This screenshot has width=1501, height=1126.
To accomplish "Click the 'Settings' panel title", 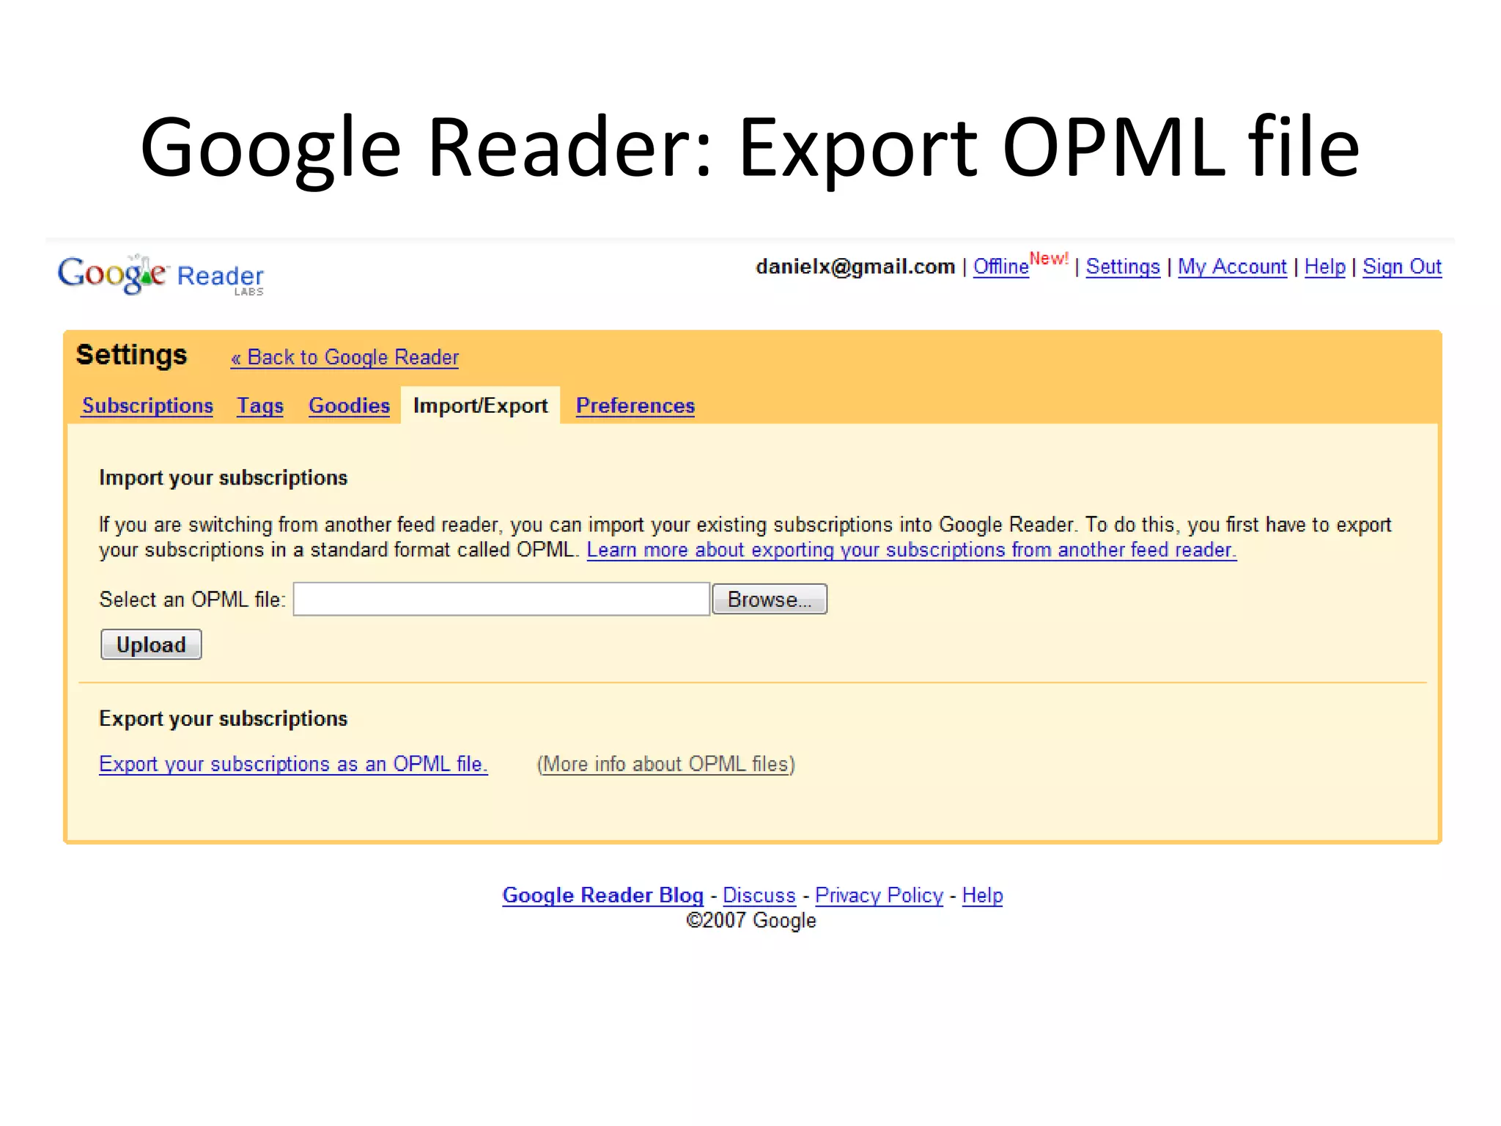I will [132, 355].
